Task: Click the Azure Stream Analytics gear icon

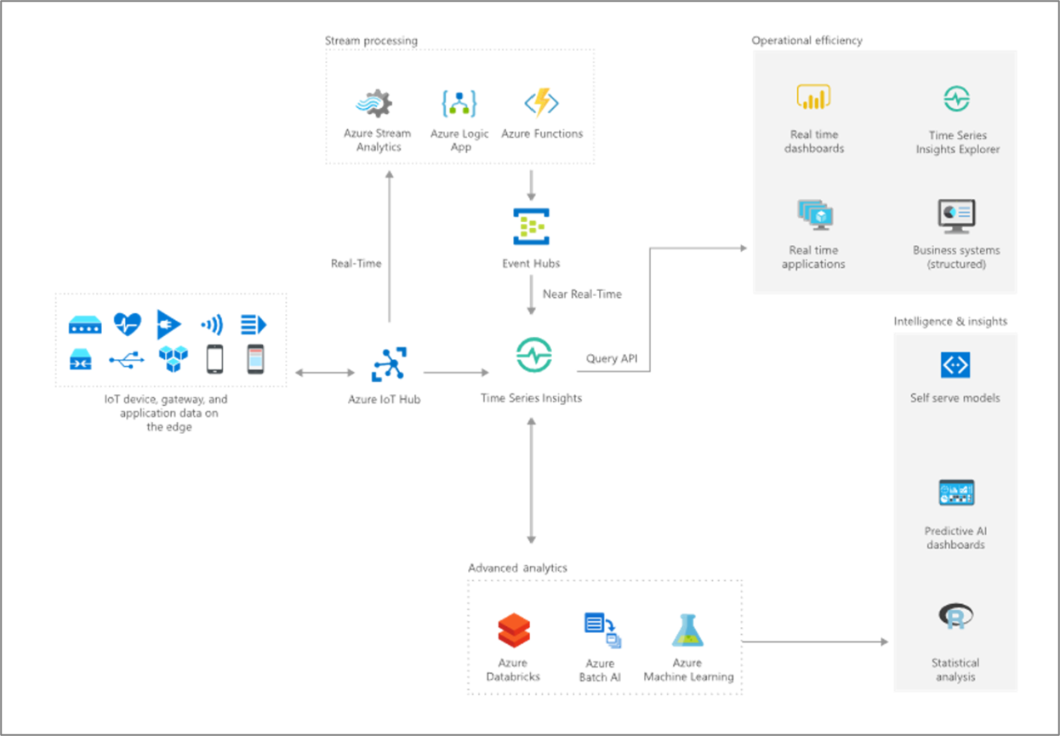Action: [373, 104]
